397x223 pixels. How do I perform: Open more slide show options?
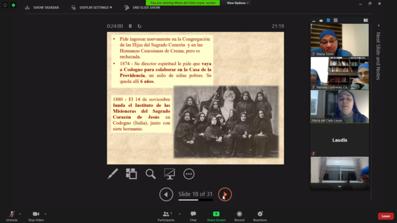[x=189, y=174]
